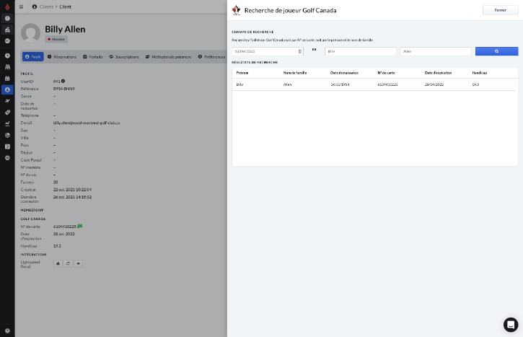This screenshot has height=337, width=523.
Task: Click the Lightspeed Retail refresh icon
Action: point(68,263)
